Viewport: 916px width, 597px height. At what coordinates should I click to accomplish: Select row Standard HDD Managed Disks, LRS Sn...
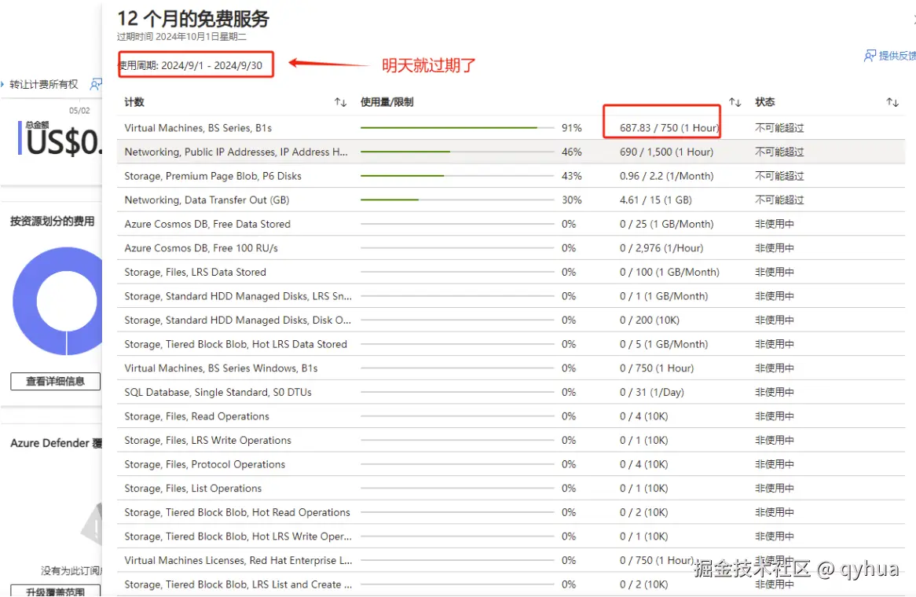511,295
